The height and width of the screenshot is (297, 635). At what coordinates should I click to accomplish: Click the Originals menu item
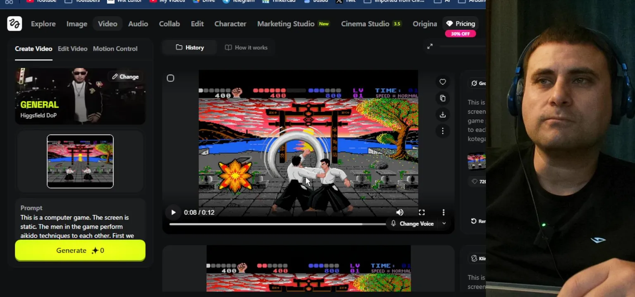point(425,24)
